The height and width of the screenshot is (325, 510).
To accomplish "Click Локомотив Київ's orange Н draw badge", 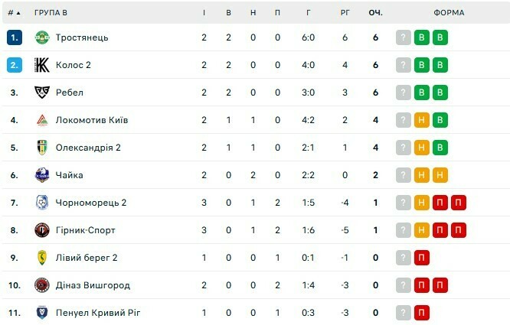I will click(x=422, y=120).
